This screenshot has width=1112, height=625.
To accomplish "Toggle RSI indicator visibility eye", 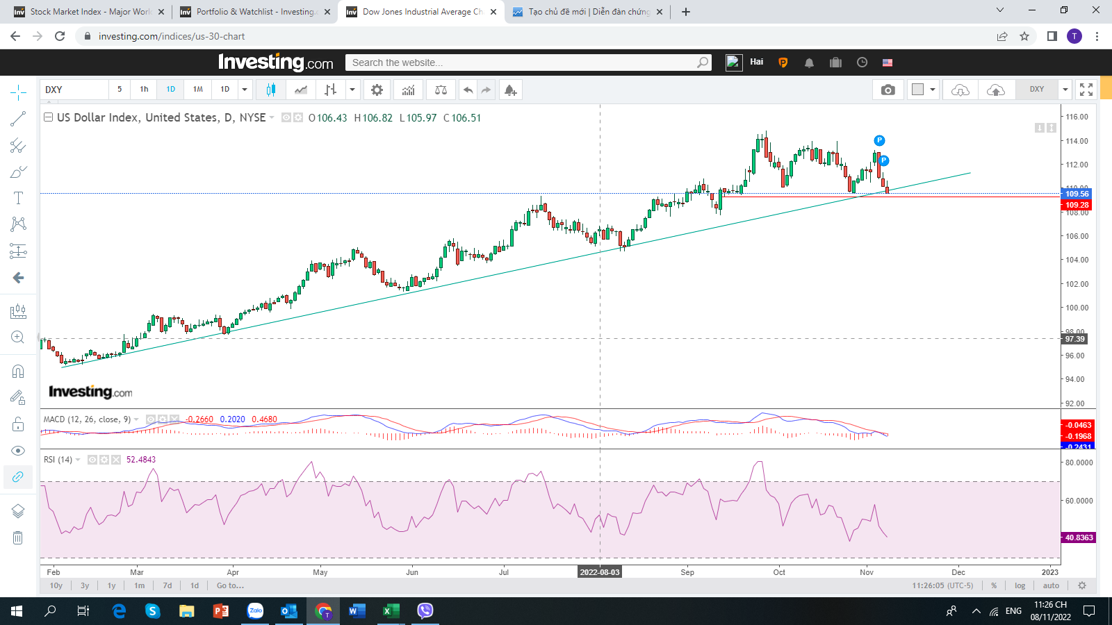I will 92,460.
